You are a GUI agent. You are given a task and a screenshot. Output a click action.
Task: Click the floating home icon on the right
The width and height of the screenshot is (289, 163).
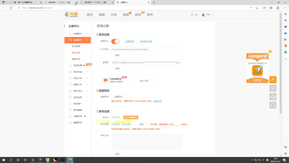[x=273, y=88]
